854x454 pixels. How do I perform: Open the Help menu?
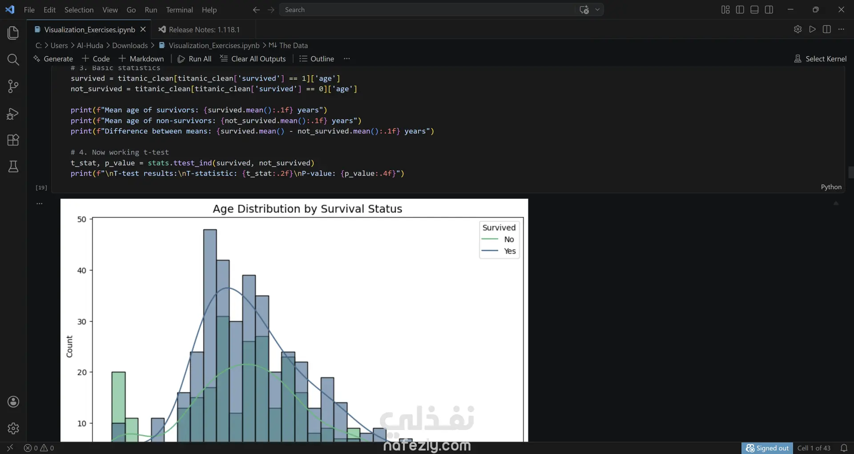[209, 10]
